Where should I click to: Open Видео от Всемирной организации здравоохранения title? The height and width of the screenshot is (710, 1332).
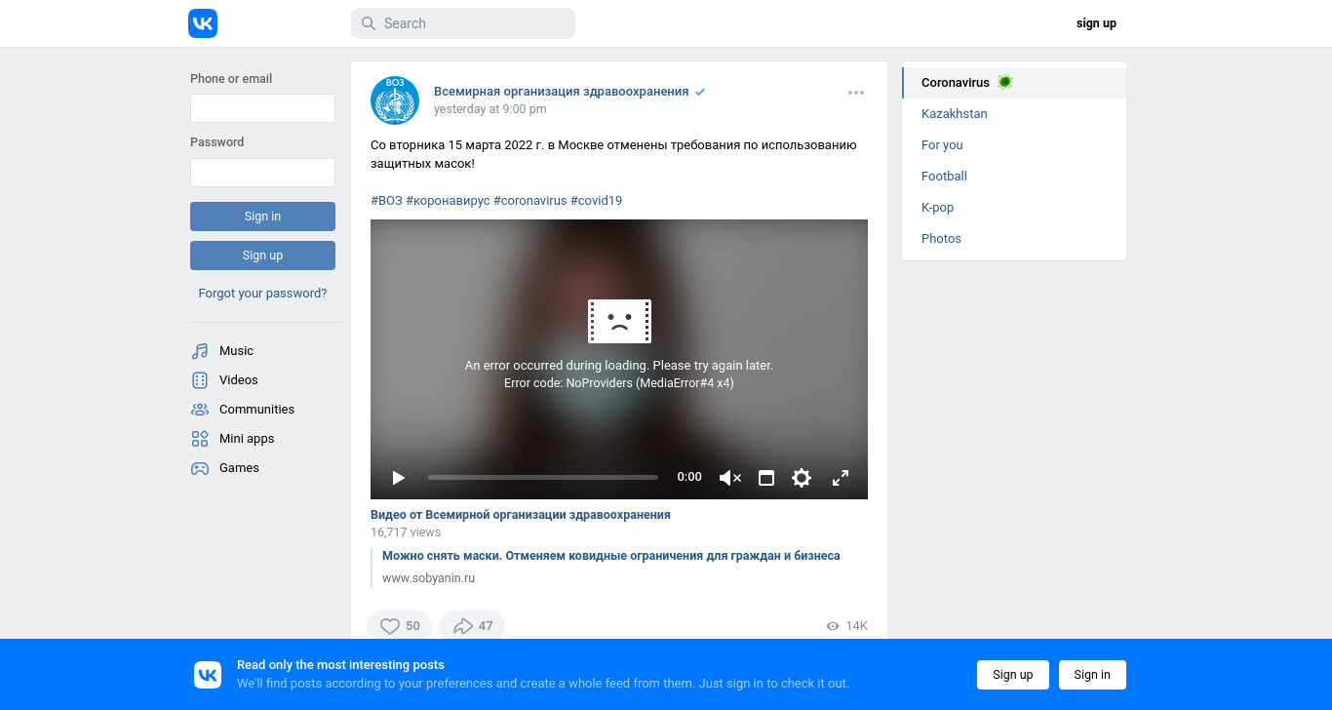(x=521, y=515)
